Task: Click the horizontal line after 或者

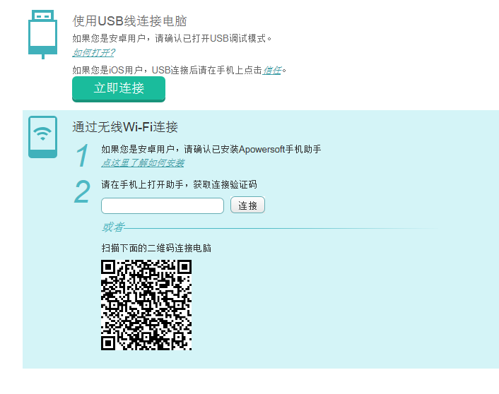Action: tap(281, 228)
